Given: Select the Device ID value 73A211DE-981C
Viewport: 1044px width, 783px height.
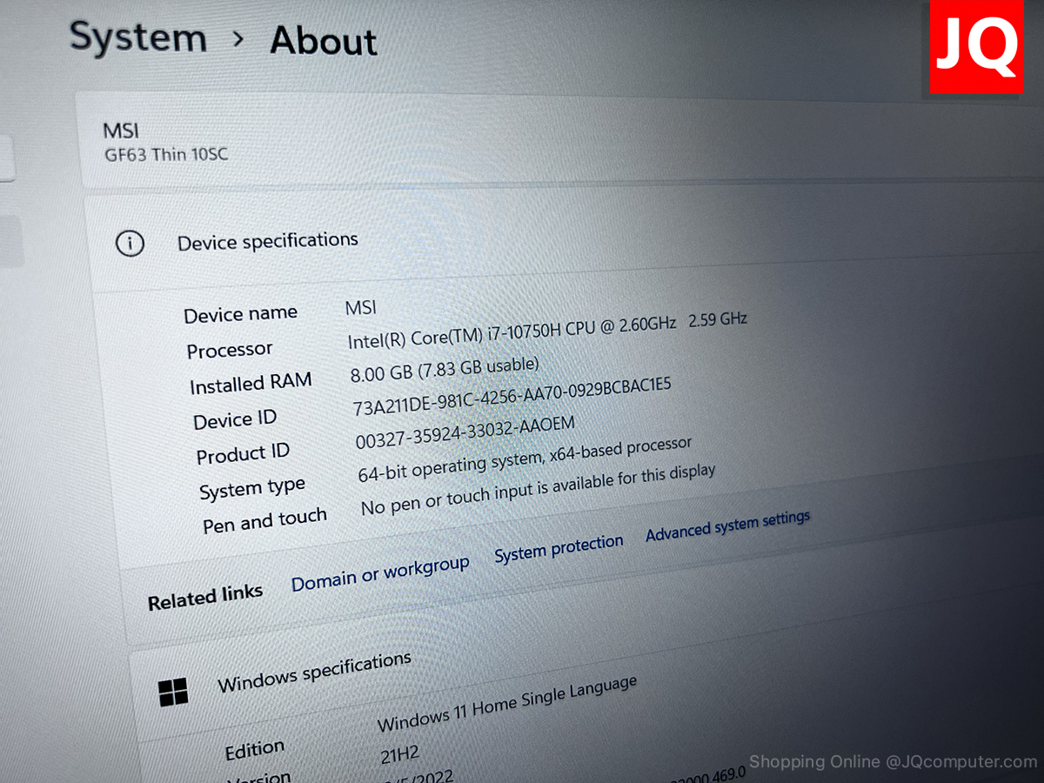Looking at the screenshot, I should click(x=512, y=397).
